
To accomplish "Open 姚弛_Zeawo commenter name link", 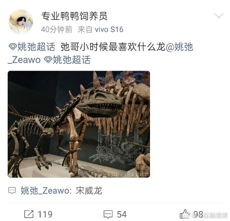I will point(45,190).
